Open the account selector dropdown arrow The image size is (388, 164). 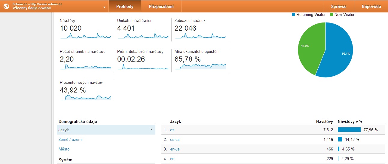pyautogui.click(x=104, y=7)
